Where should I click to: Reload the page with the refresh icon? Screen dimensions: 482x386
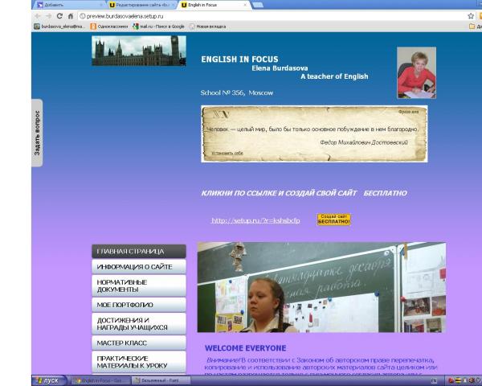pyautogui.click(x=59, y=16)
